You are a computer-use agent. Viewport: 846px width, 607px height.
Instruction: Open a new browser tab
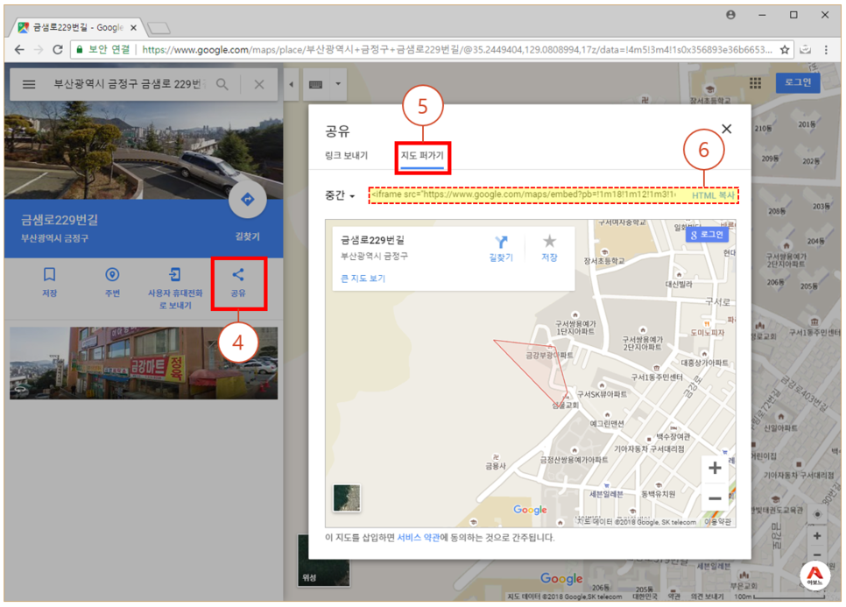[159, 27]
